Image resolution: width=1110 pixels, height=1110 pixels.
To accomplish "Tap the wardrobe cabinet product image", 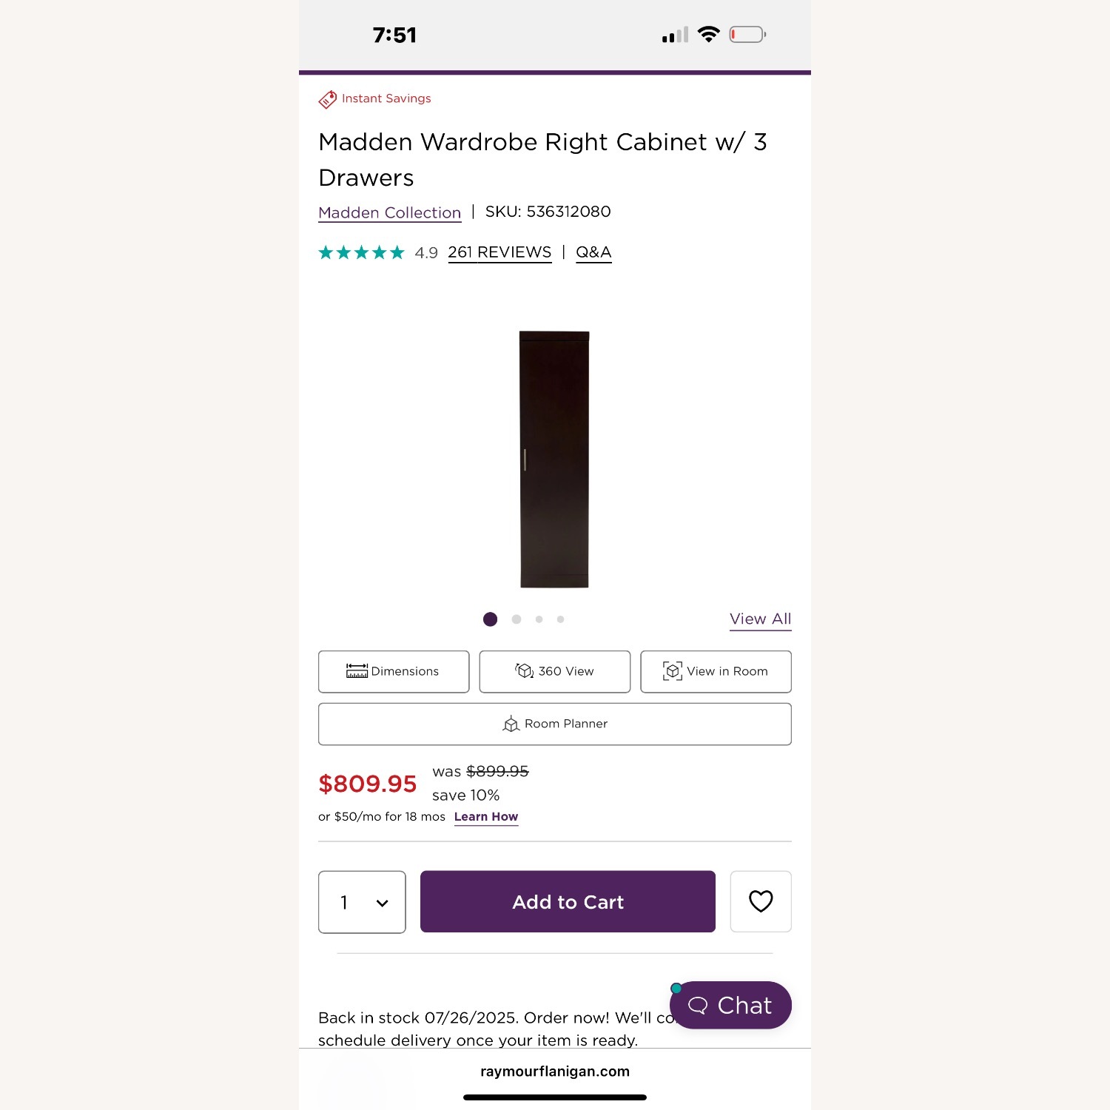I will [554, 459].
